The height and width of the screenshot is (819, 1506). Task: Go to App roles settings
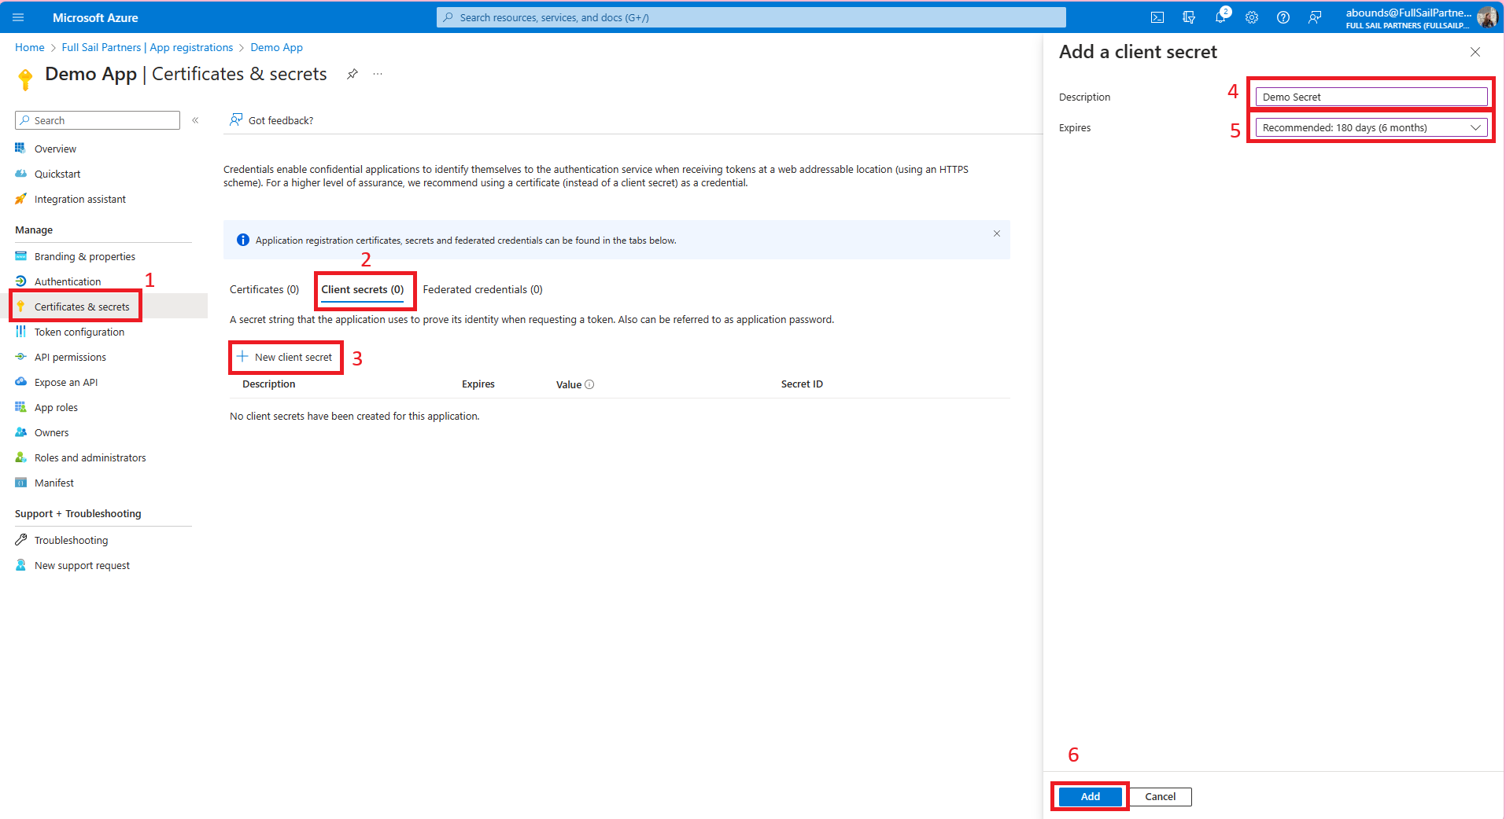pos(55,406)
